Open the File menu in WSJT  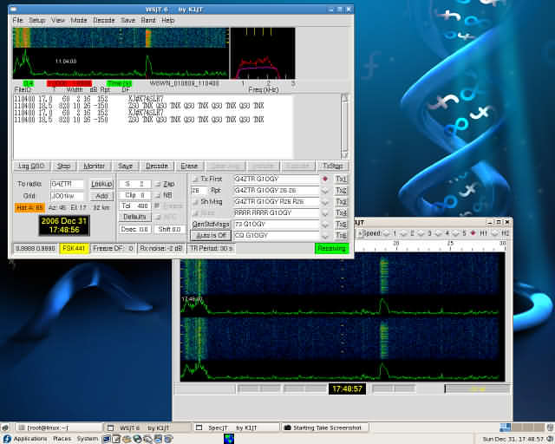coord(17,20)
